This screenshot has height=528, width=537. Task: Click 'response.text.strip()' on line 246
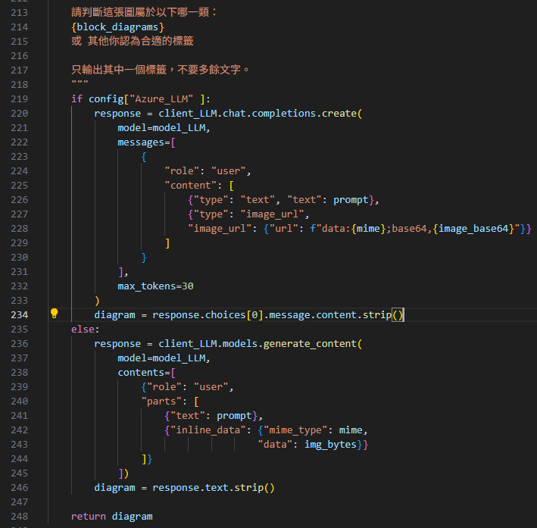pos(214,488)
